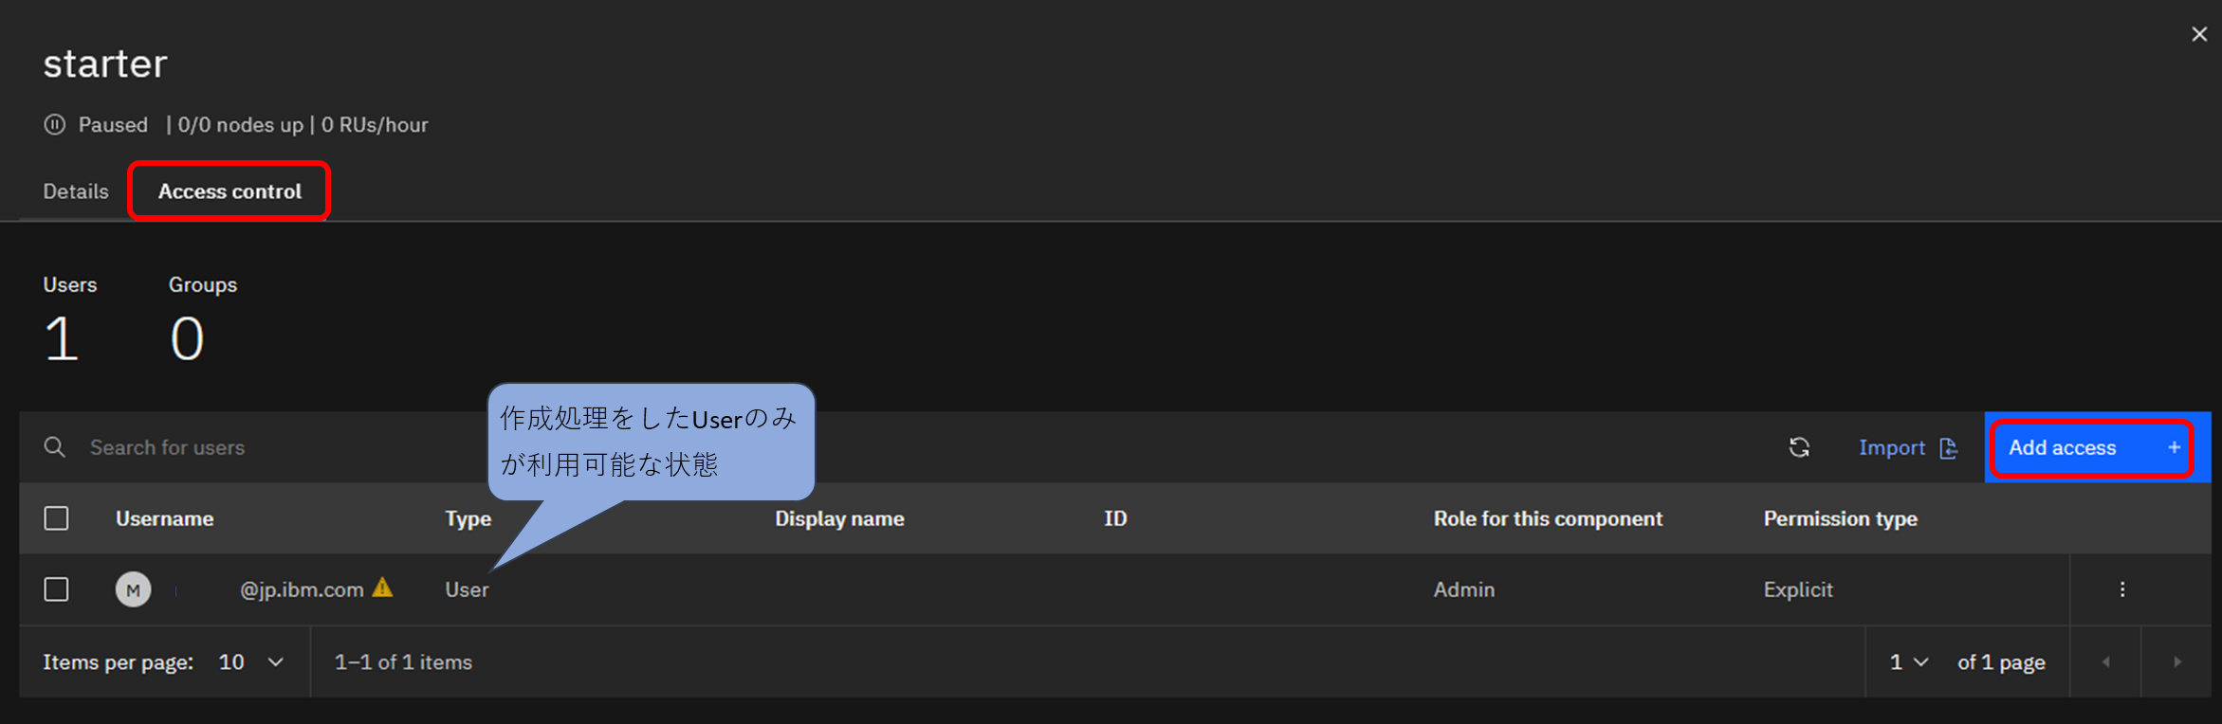Click the Paused status icon
Image resolution: width=2222 pixels, height=724 pixels.
[x=55, y=125]
